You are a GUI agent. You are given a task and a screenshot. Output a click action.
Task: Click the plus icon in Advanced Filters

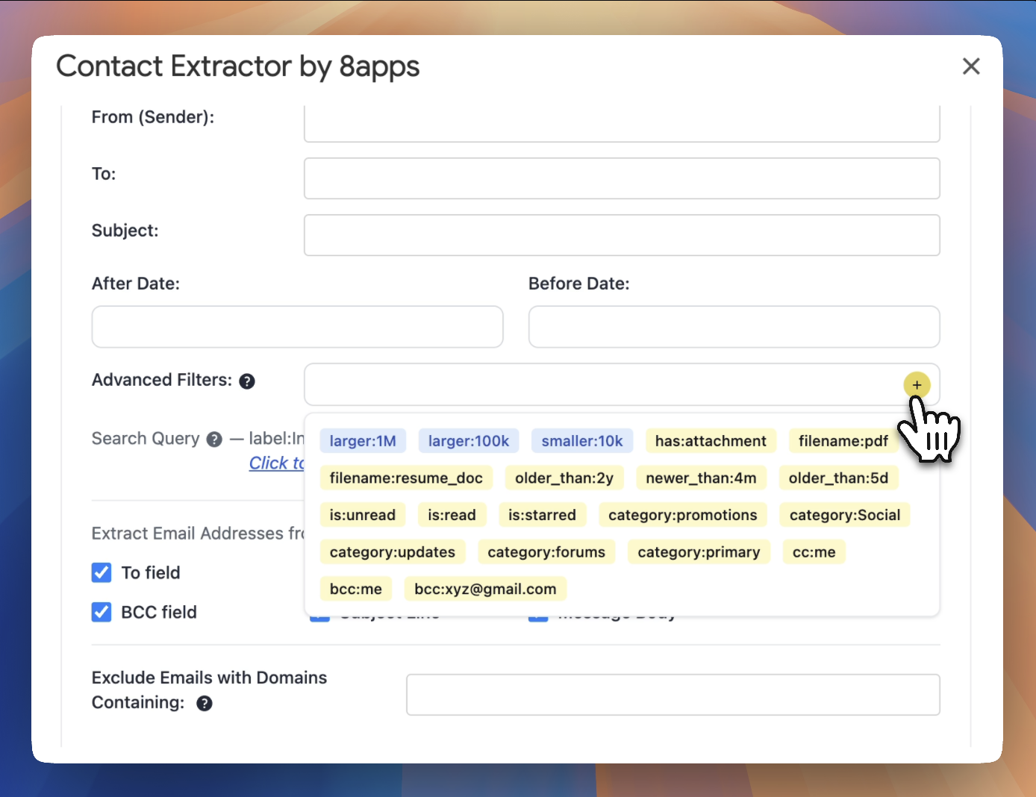(917, 385)
